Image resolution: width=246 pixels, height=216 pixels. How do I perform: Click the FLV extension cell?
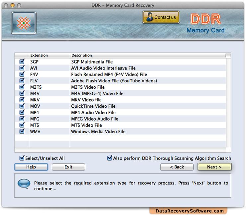coord(49,81)
